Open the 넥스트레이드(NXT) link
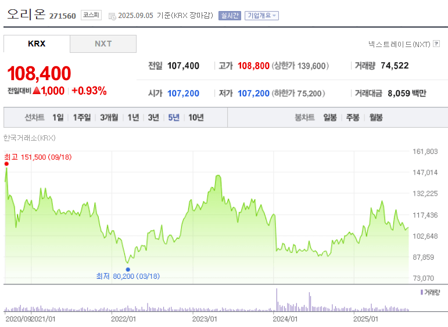 (399, 44)
